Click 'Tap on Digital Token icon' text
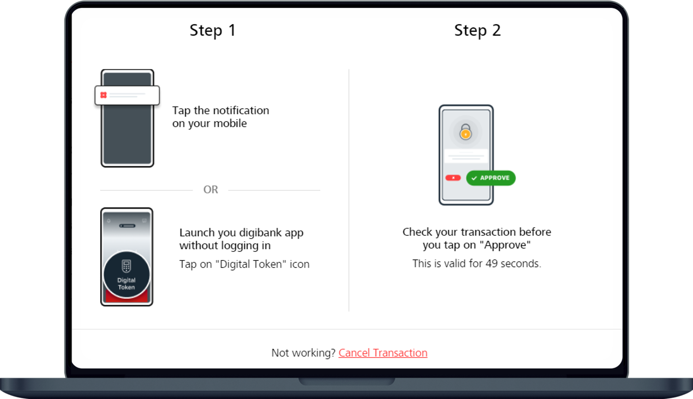This screenshot has height=399, width=693. coord(244,264)
